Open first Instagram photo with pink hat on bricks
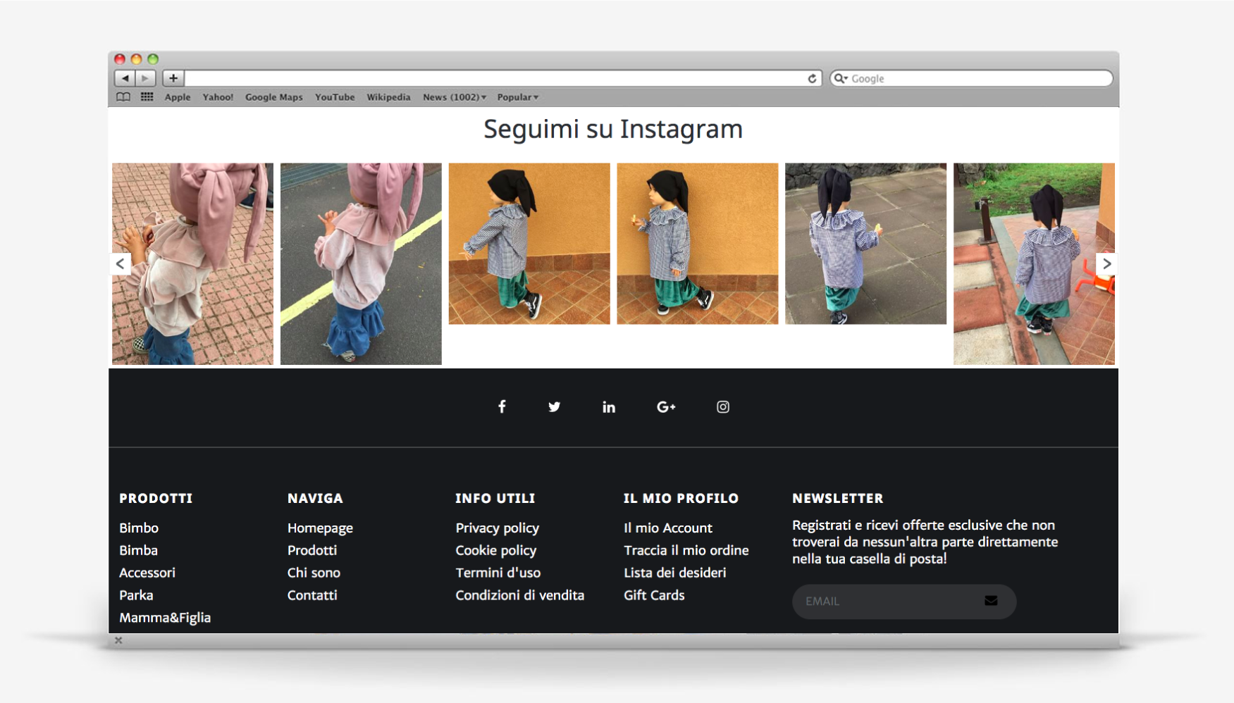1234x703 pixels. [x=192, y=264]
